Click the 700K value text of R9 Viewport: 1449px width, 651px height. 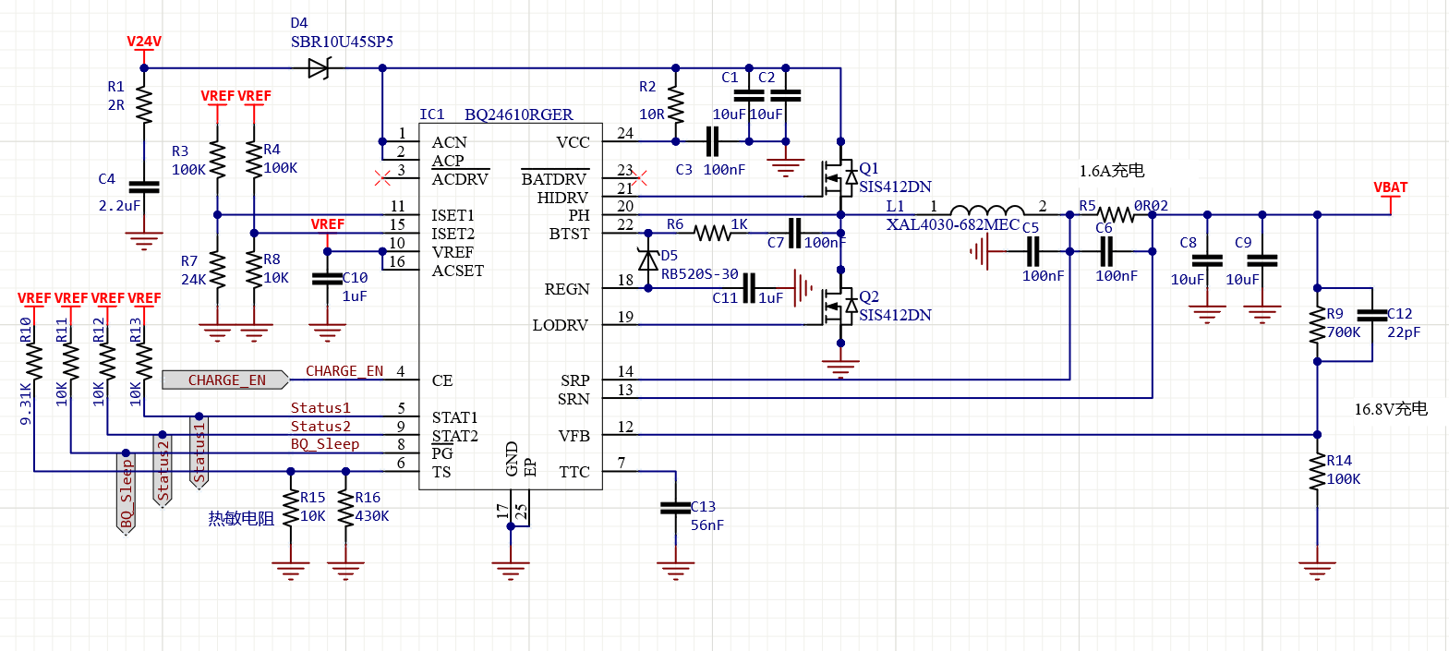pos(1344,332)
